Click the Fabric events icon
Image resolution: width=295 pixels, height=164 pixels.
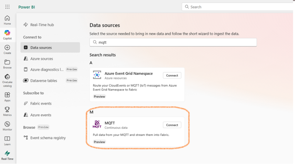click(x=26, y=103)
